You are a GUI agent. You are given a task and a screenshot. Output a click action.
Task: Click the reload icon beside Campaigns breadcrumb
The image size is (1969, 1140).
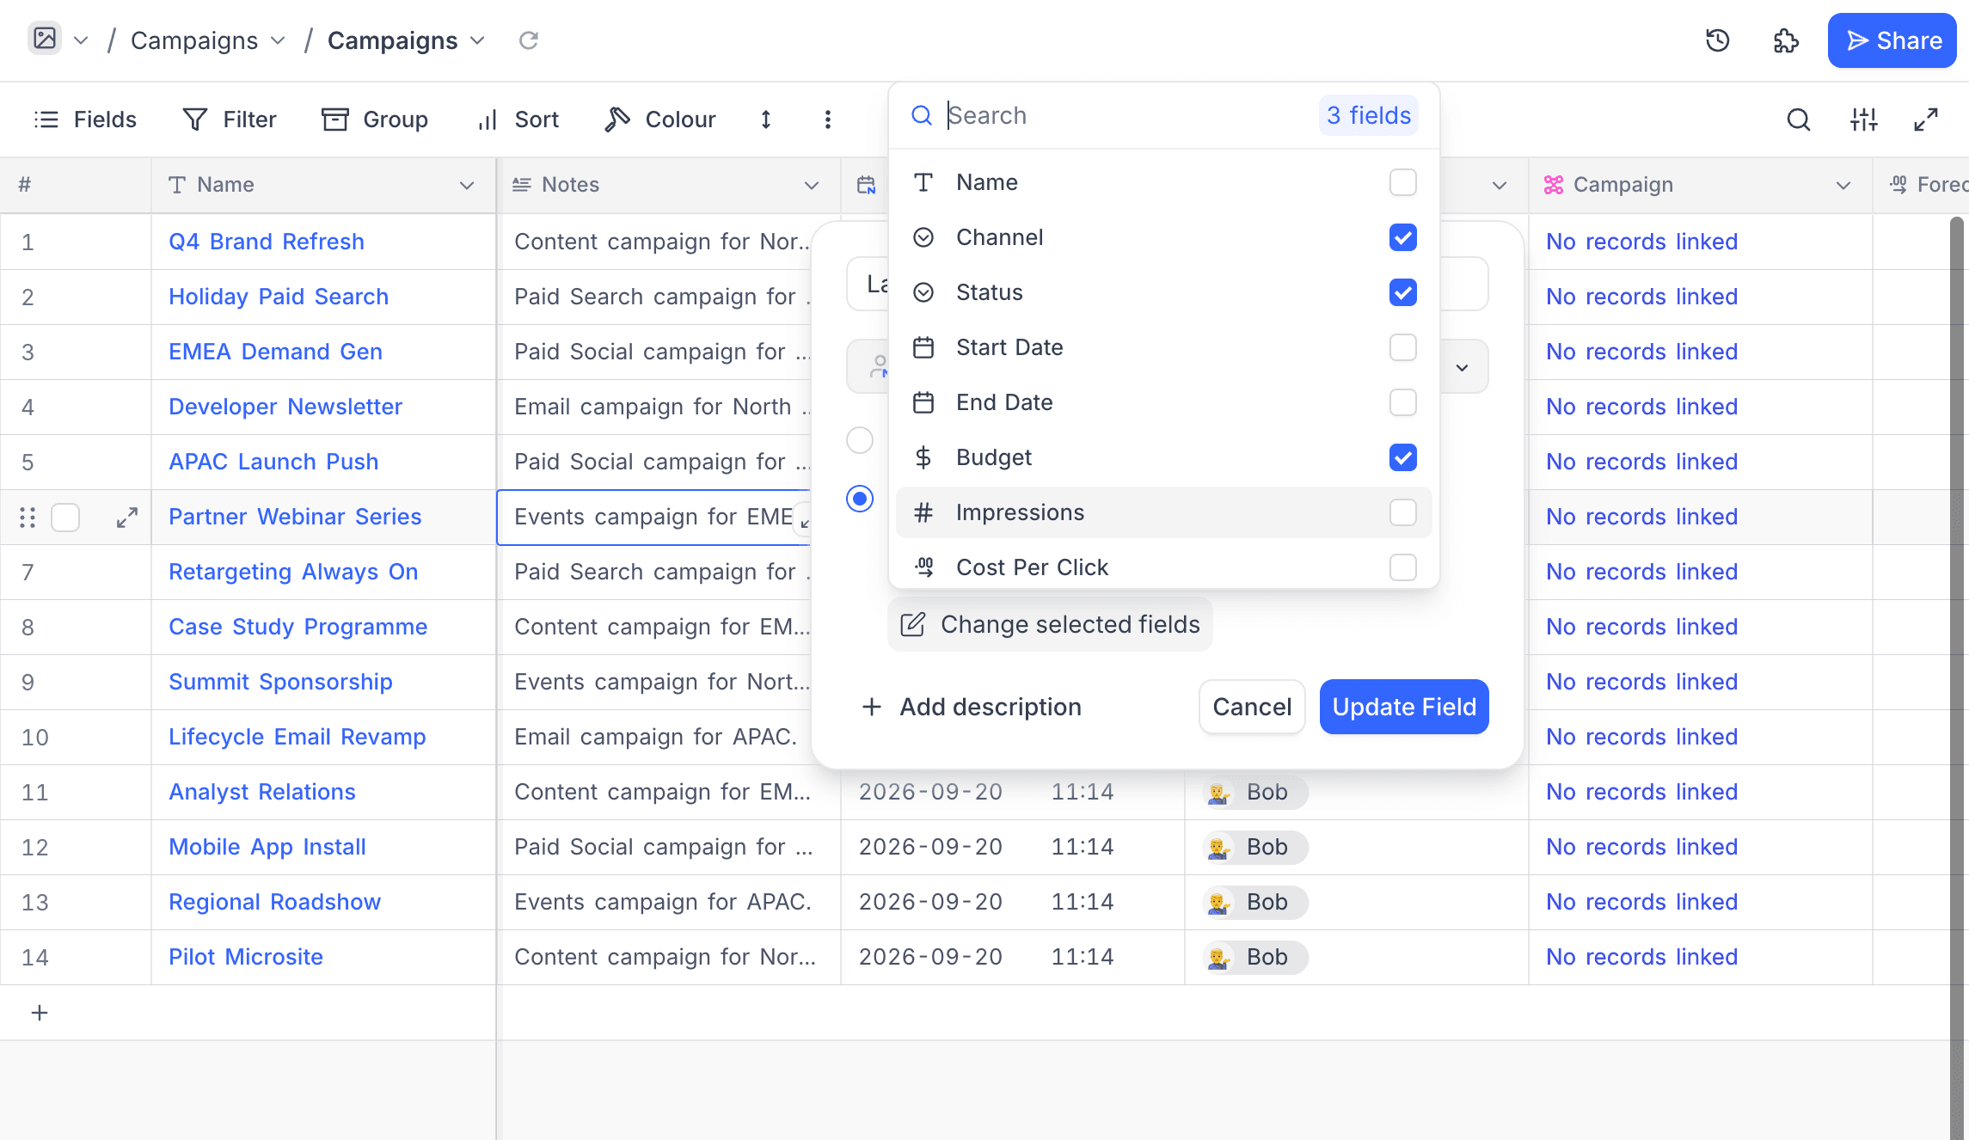529,40
